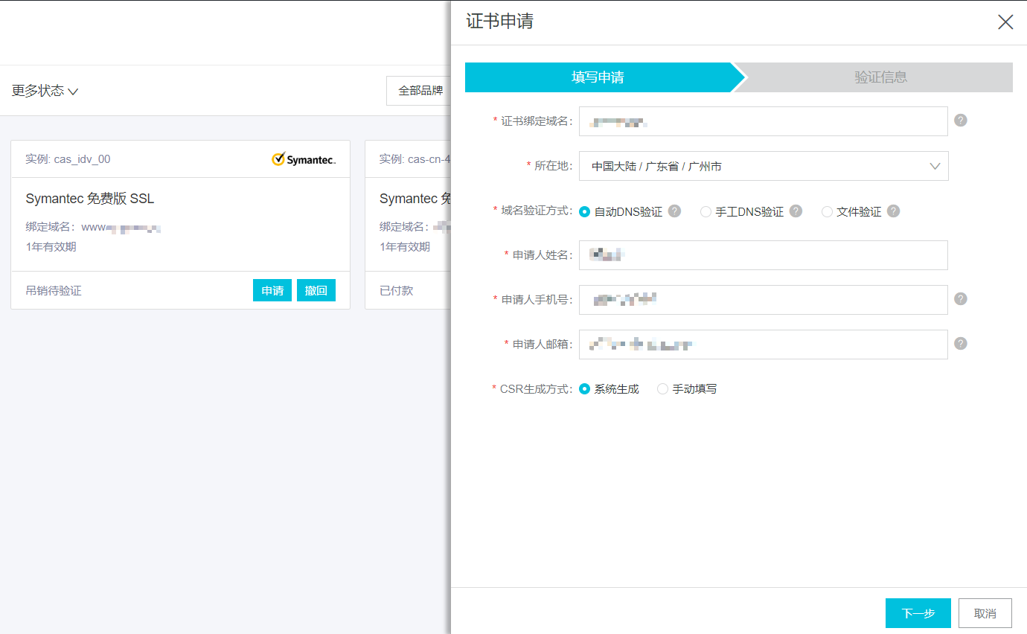The height and width of the screenshot is (634, 1027).
Task: Click 申请 on cas_idv_00 card
Action: 272,290
